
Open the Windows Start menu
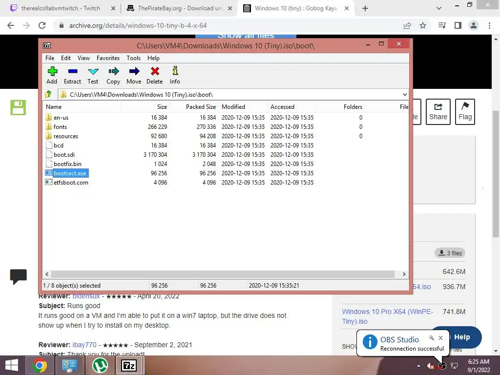coord(12,365)
